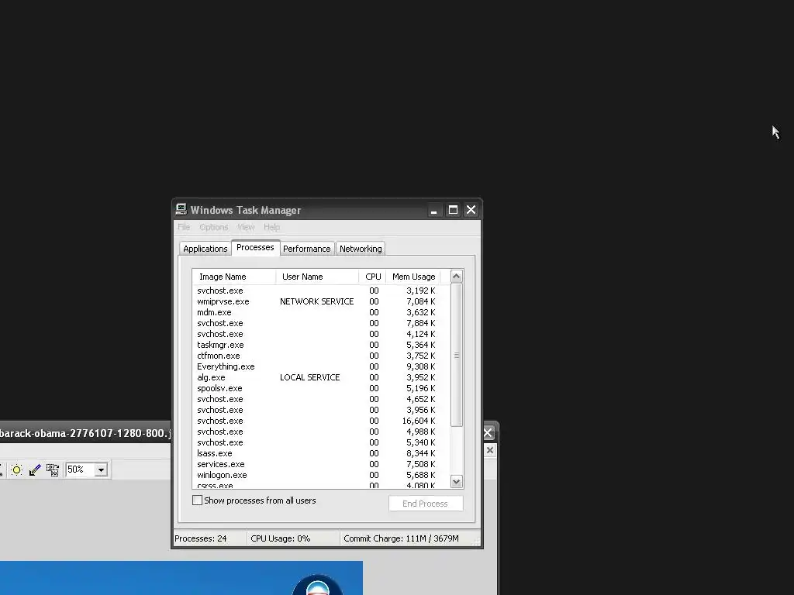The image size is (794, 595).
Task: Select the taskmgr.exe process
Action: pyautogui.click(x=321, y=345)
